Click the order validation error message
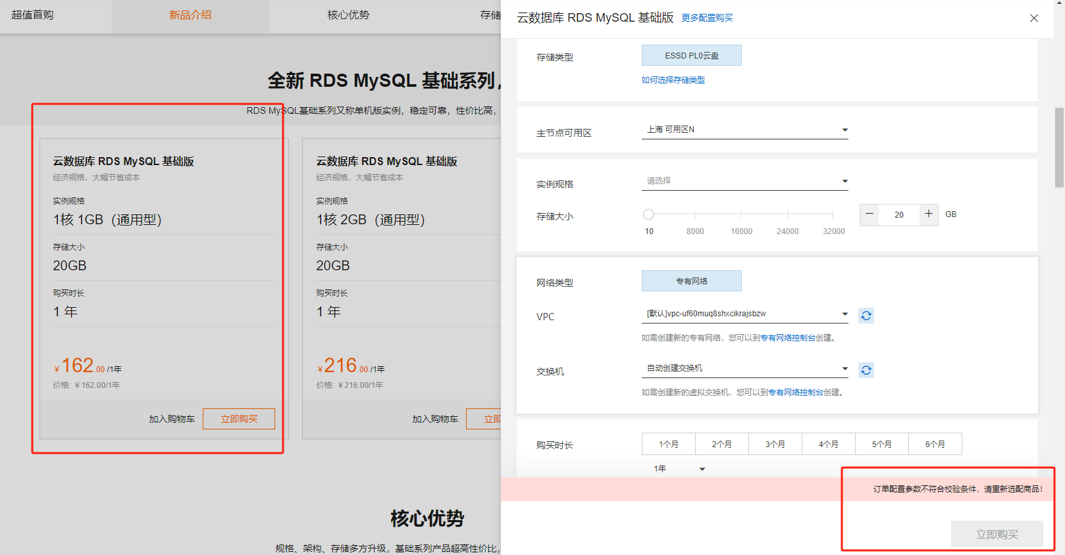The image size is (1065, 555). point(958,489)
